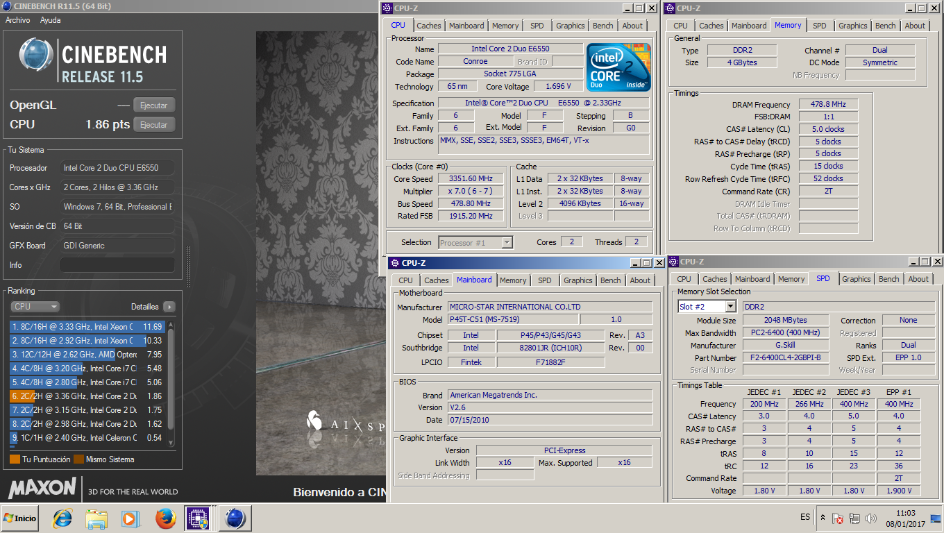Click BIOS date 07/15/2010
The width and height of the screenshot is (944, 533).
click(550, 420)
